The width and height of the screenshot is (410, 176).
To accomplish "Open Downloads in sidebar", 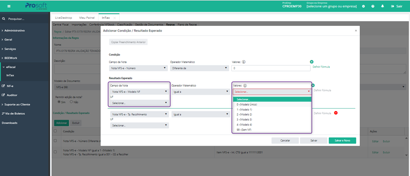I will pos(9,123).
